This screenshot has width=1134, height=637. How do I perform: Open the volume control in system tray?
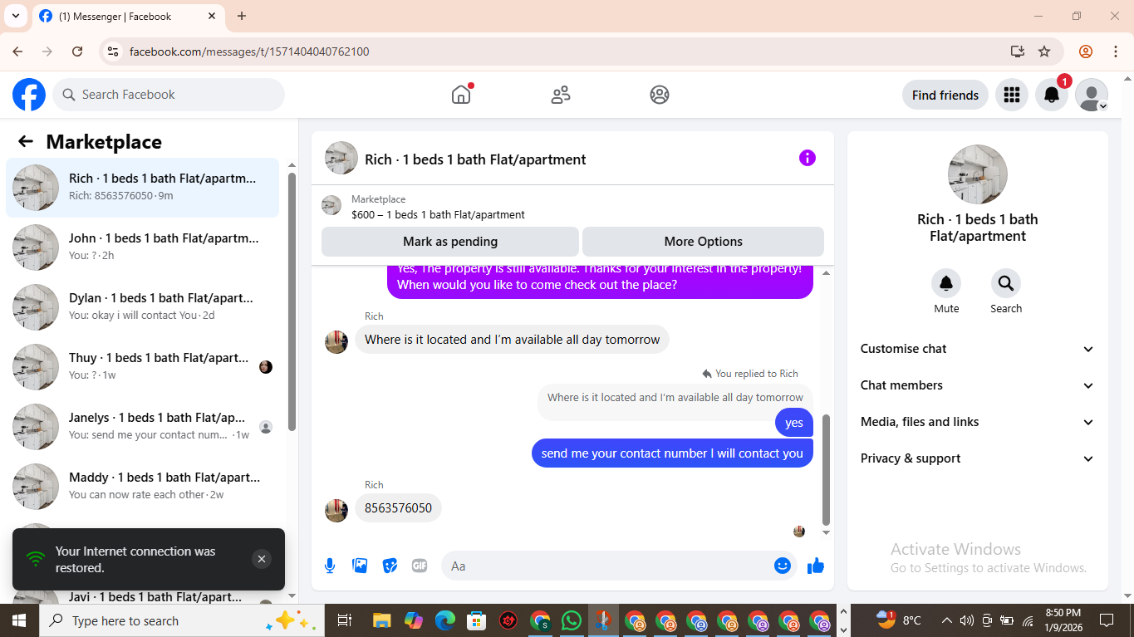point(967,620)
